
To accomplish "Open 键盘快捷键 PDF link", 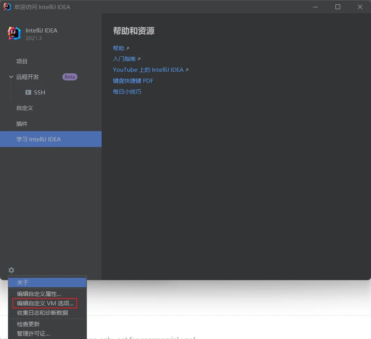I will click(x=133, y=81).
